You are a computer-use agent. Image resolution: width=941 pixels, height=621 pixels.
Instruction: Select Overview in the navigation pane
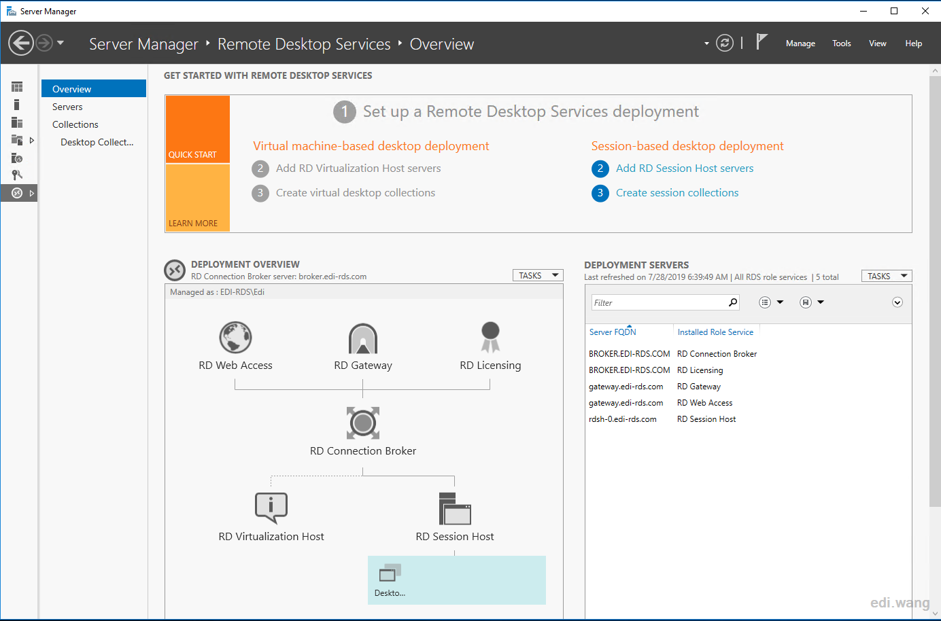pyautogui.click(x=94, y=89)
